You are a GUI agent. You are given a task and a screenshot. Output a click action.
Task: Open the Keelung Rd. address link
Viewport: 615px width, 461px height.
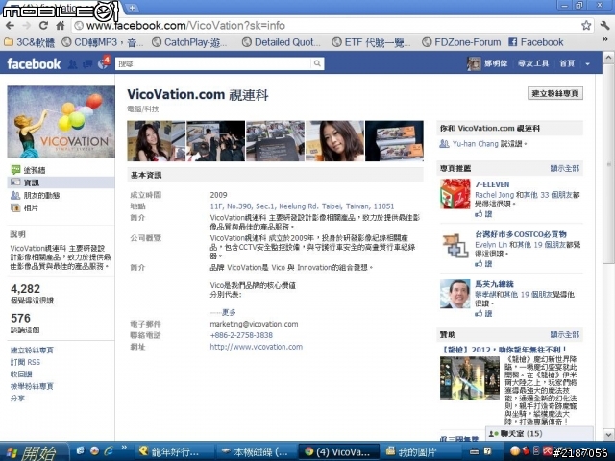coord(302,206)
